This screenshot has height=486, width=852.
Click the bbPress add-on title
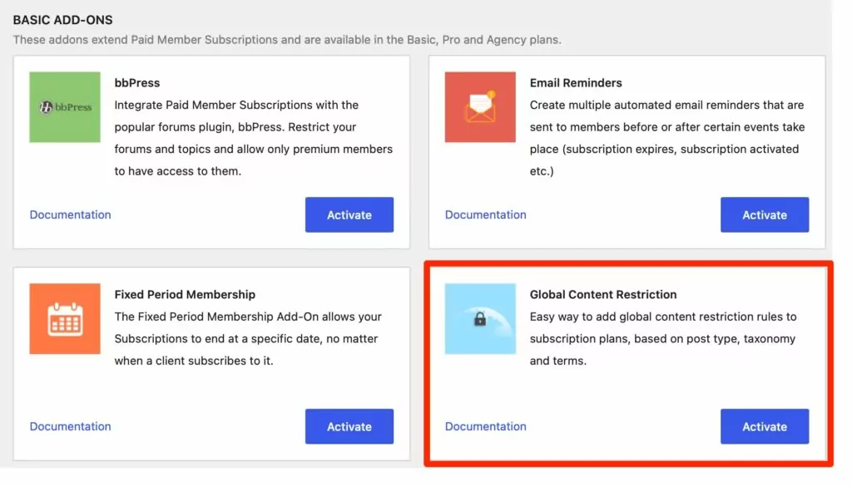[137, 82]
